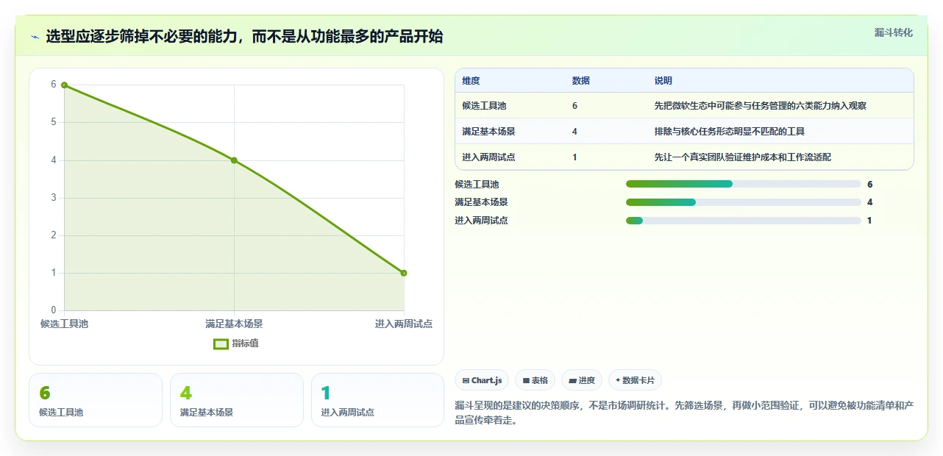This screenshot has height=456, width=943.
Task: Select the 候选工具池 cell in the table
Action: tap(484, 106)
